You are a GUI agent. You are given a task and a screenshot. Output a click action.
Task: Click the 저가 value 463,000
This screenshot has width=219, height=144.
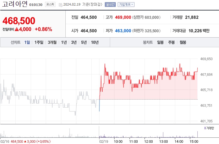point(123,31)
